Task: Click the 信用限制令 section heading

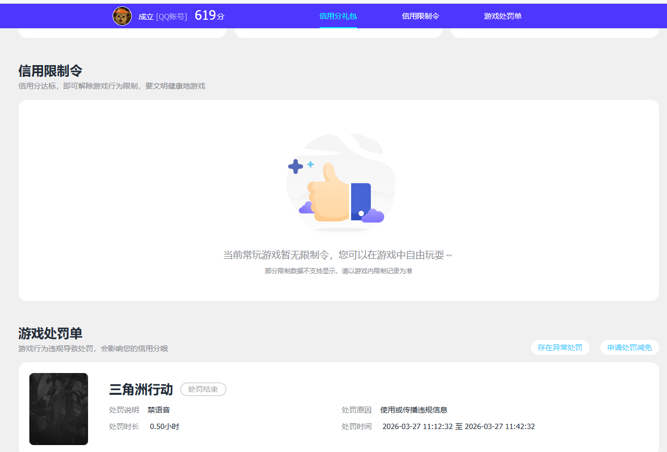Action: (50, 71)
